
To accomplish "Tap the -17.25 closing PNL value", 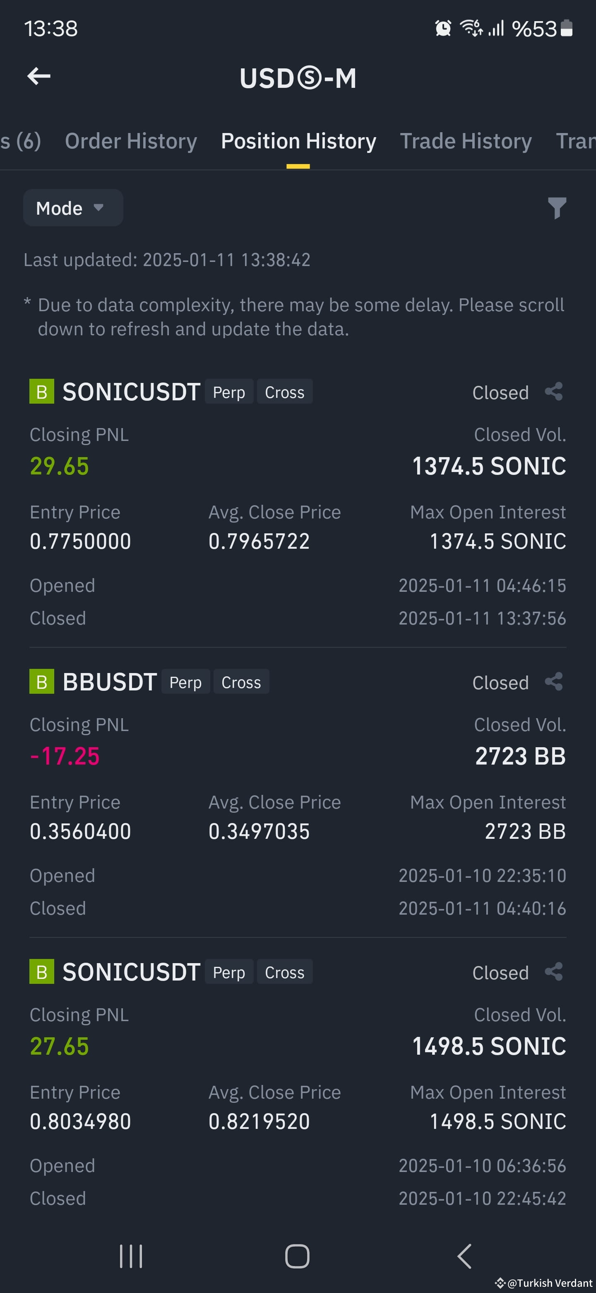I will point(65,756).
